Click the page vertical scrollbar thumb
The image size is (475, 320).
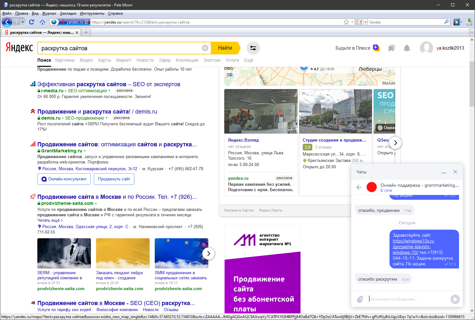(x=472, y=84)
